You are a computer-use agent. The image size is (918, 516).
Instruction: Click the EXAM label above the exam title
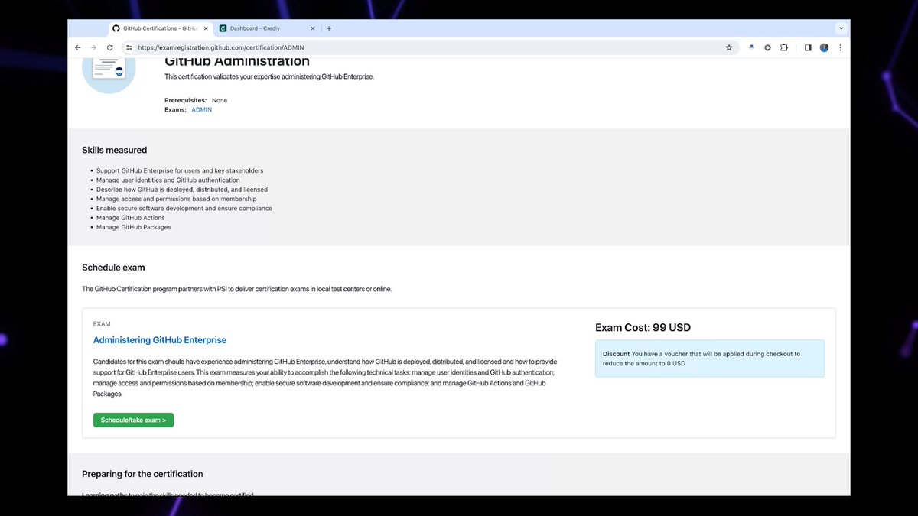tap(102, 324)
